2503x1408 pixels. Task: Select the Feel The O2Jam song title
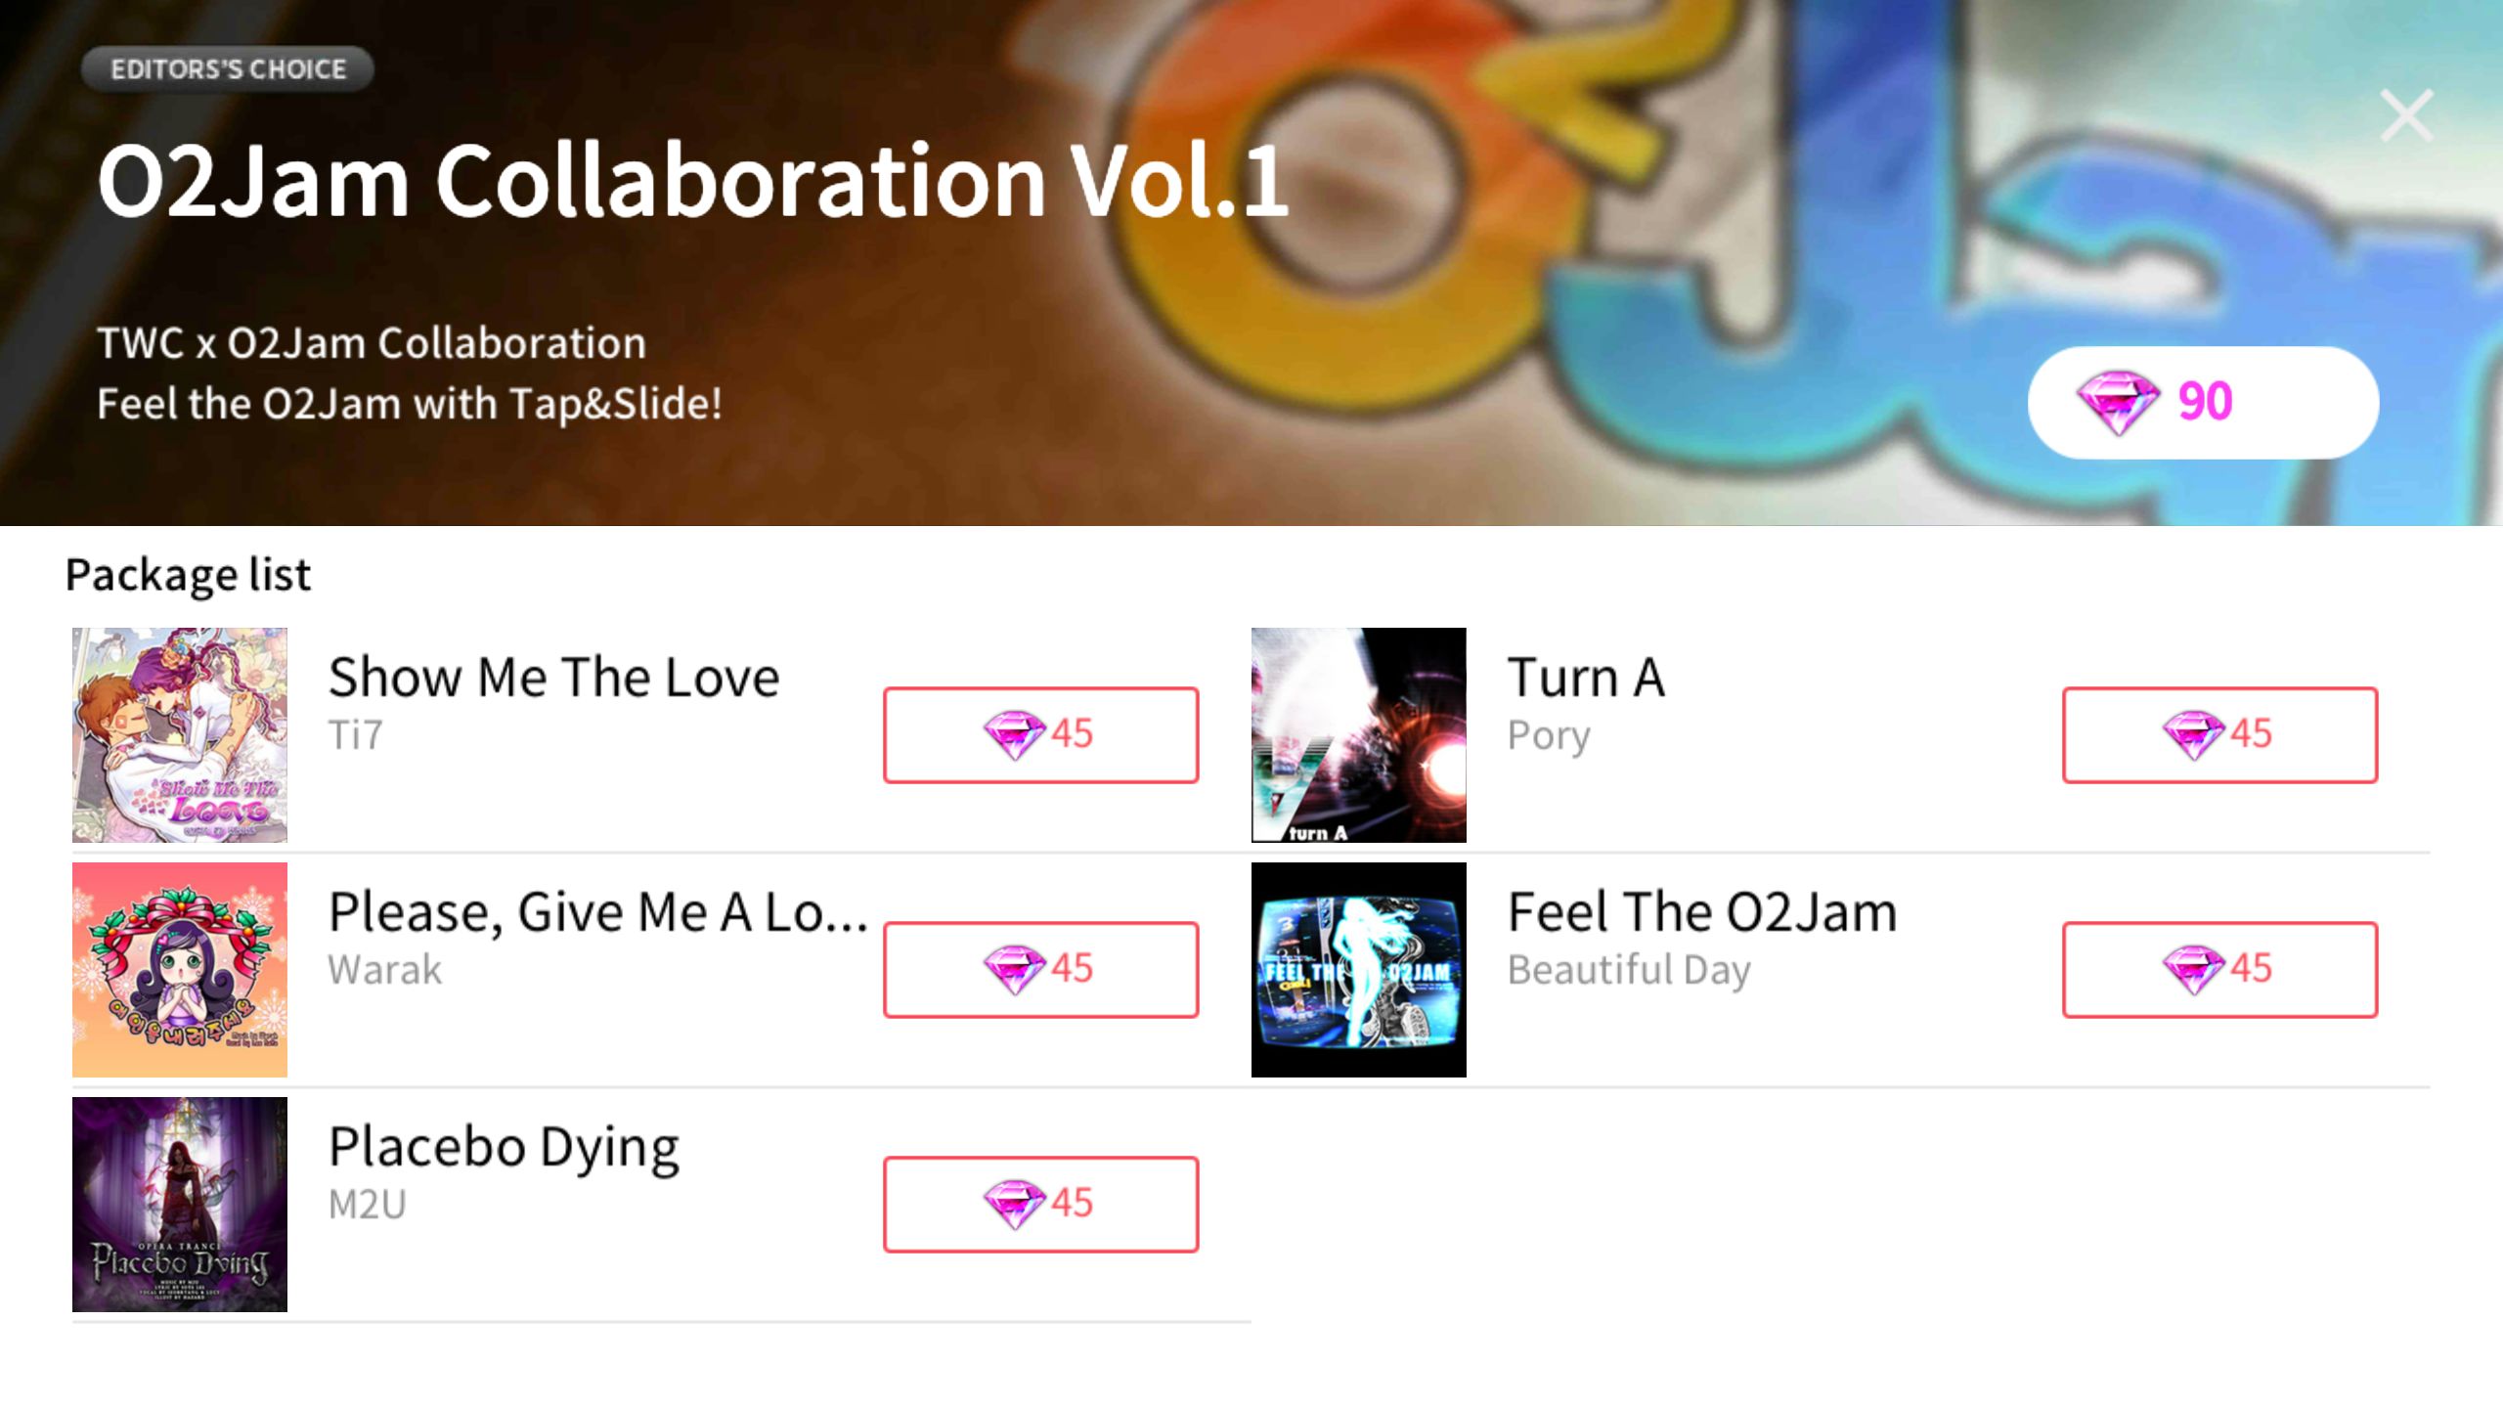point(1702,911)
